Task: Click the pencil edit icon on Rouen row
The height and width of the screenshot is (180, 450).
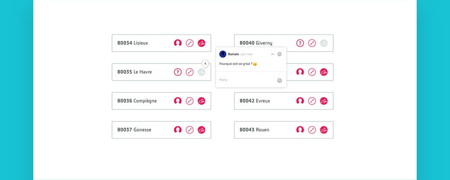Action: (x=312, y=130)
